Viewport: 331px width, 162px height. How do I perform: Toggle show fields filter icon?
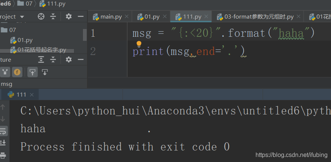click(x=17, y=72)
